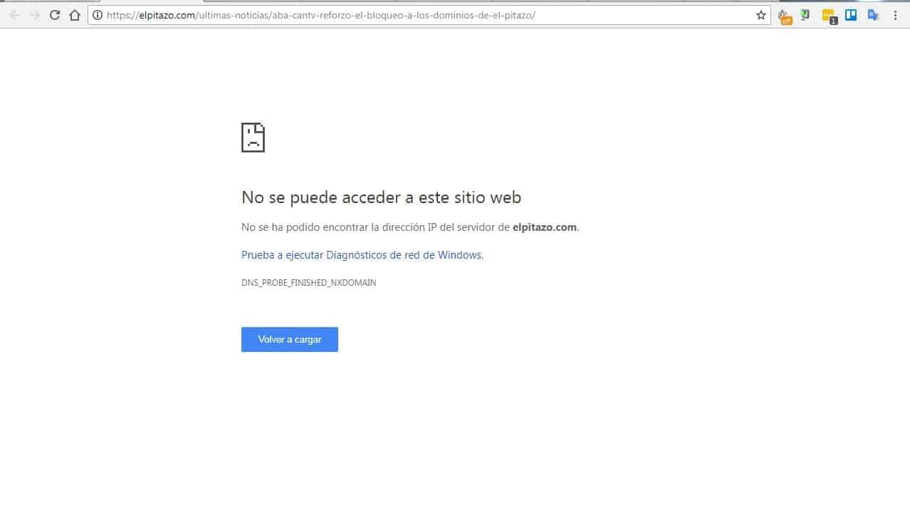Viewport: 910px width, 523px height.
Task: Open the green monitor extension icon
Action: pyautogui.click(x=805, y=14)
